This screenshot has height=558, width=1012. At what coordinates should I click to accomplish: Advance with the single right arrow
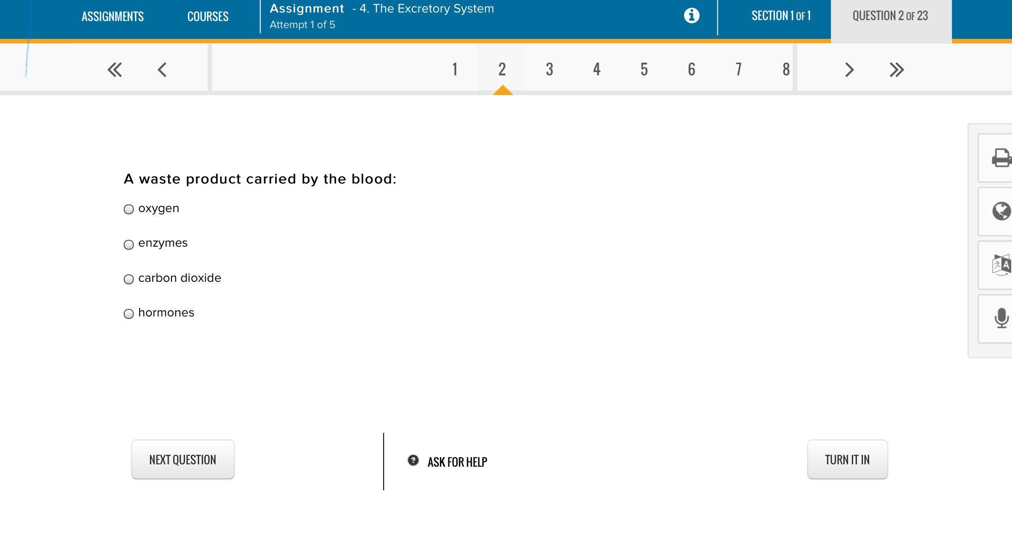click(x=849, y=70)
